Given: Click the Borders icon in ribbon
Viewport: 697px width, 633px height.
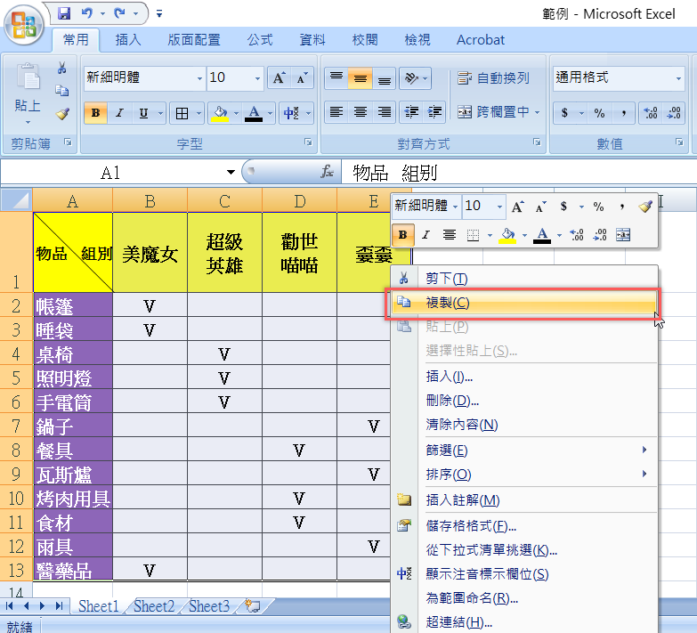Looking at the screenshot, I should coord(181,113).
